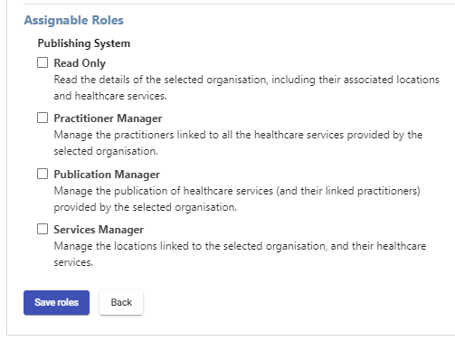This screenshot has width=455, height=341.
Task: Click the Assignable Roles heading
Action: click(x=74, y=20)
